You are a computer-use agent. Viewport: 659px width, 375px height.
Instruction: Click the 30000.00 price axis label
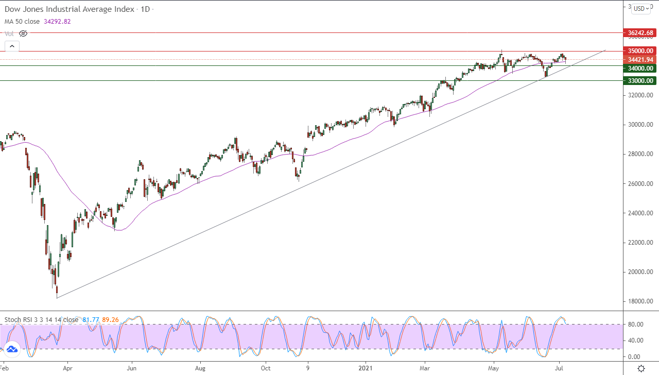coord(641,125)
